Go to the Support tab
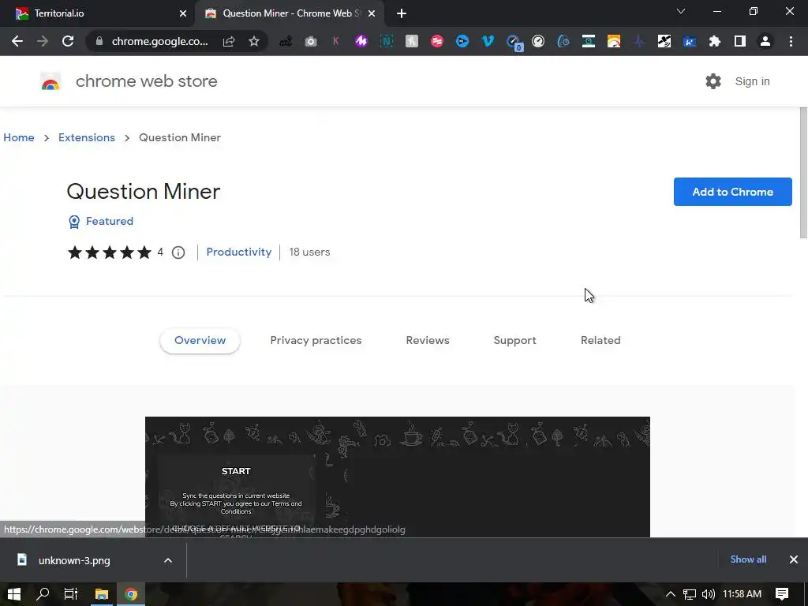Viewport: 808px width, 606px height. [x=514, y=341]
